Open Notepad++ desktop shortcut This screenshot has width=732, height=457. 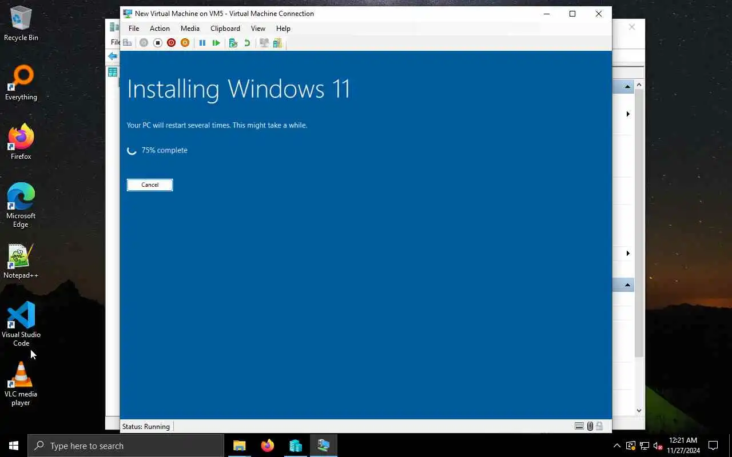coord(21,262)
